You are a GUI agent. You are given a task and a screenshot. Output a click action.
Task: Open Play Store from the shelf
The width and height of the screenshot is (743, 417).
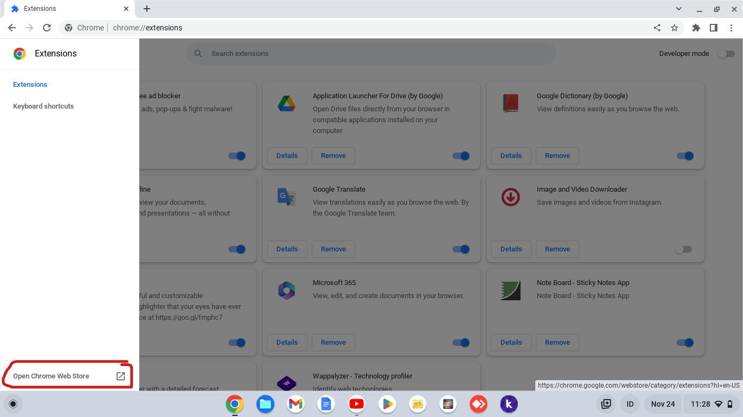click(387, 404)
